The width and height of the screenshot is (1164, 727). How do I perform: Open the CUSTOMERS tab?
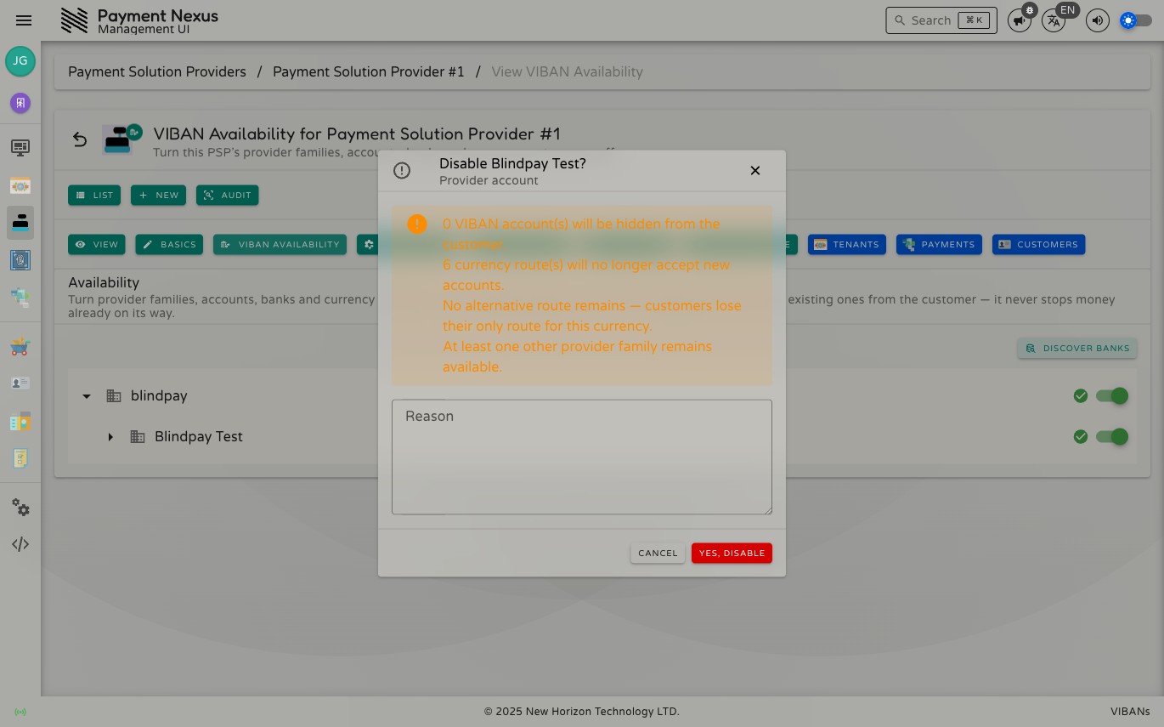[1038, 245]
